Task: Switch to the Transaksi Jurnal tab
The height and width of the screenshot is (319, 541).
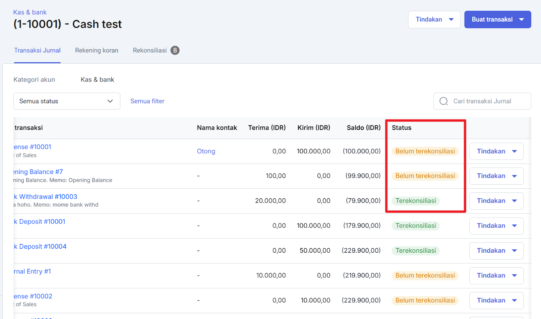Action: pos(37,50)
